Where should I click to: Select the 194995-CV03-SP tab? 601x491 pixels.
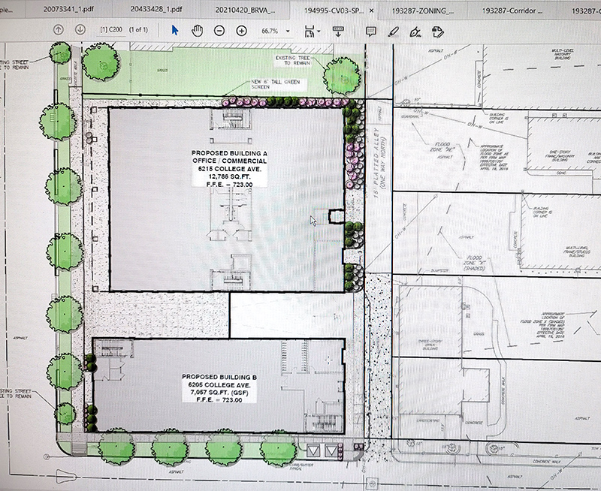(334, 11)
